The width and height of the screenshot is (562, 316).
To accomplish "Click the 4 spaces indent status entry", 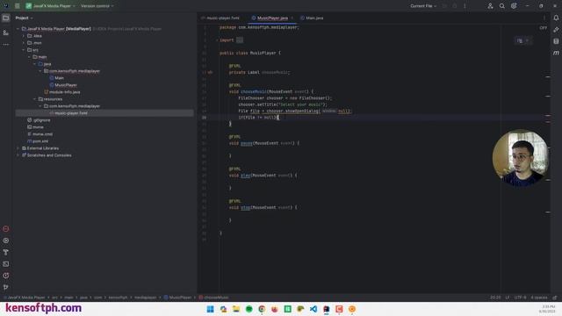I will pos(539,298).
